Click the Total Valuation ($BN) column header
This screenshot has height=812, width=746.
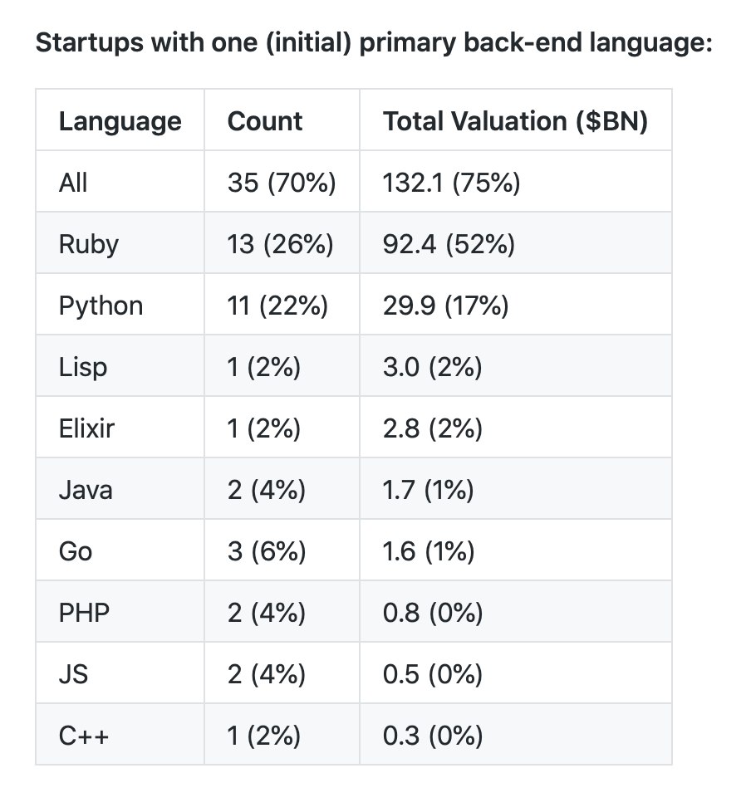(515, 121)
